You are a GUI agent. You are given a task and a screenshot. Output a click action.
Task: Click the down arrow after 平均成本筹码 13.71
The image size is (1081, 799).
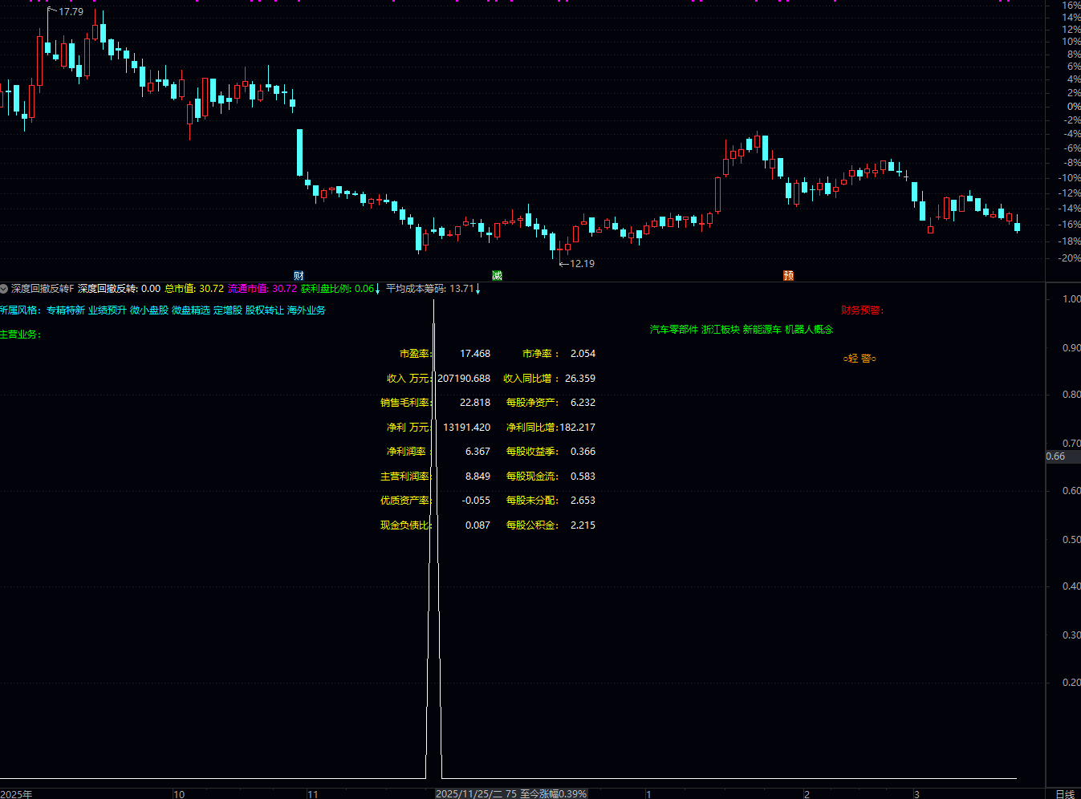point(478,289)
